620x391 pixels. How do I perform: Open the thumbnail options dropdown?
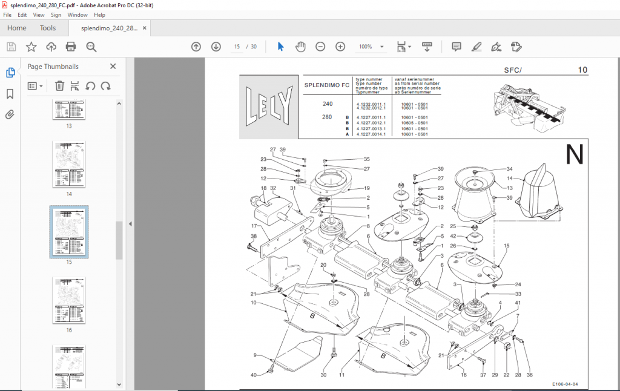(x=35, y=86)
